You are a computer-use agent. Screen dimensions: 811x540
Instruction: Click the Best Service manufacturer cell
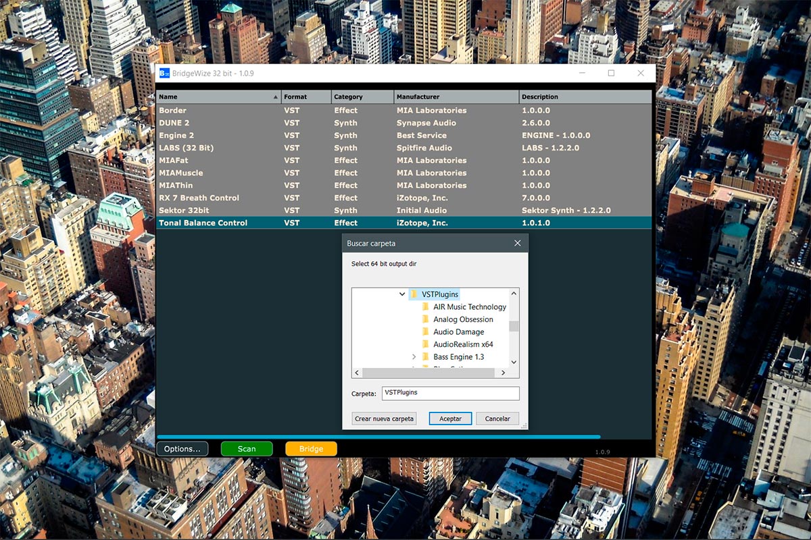422,136
